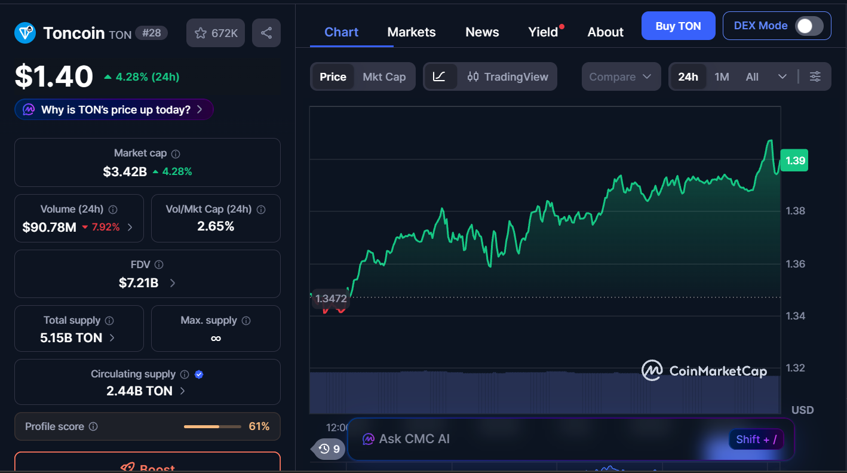847x473 pixels.
Task: Open the watchlist star with 672K count
Action: [215, 32]
